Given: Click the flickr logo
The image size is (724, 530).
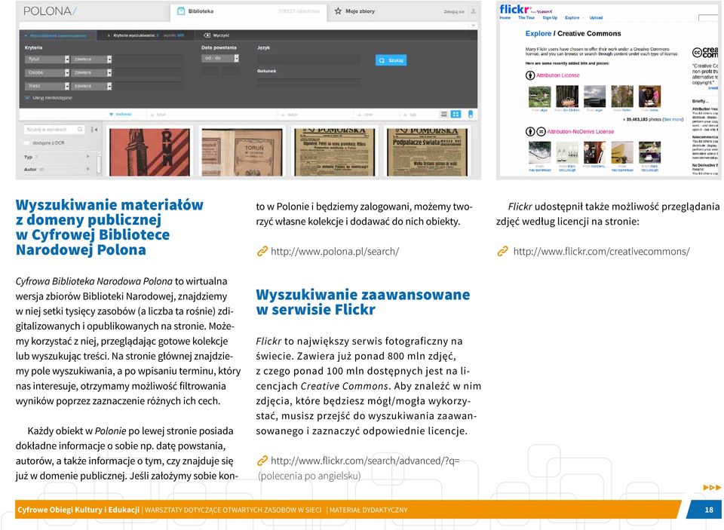Looking at the screenshot, I should 515,9.
